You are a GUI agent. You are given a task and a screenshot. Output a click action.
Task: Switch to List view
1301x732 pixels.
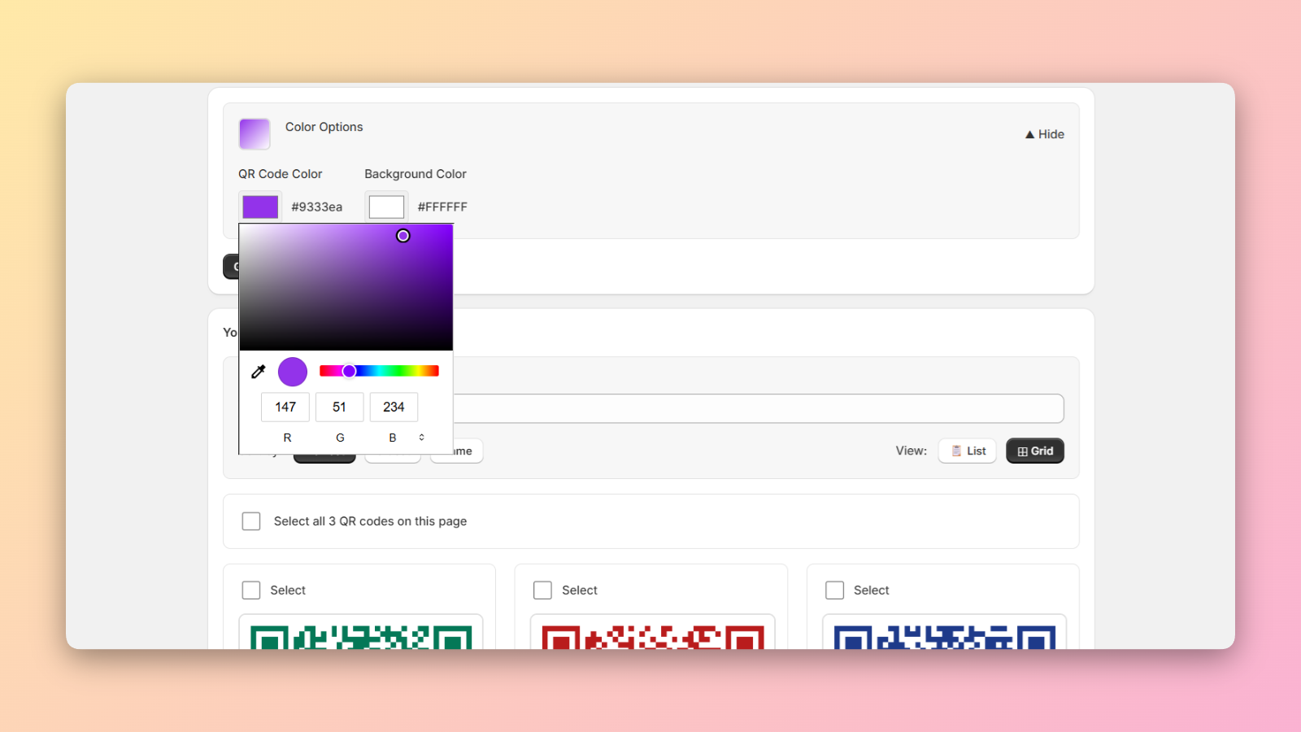[967, 450]
